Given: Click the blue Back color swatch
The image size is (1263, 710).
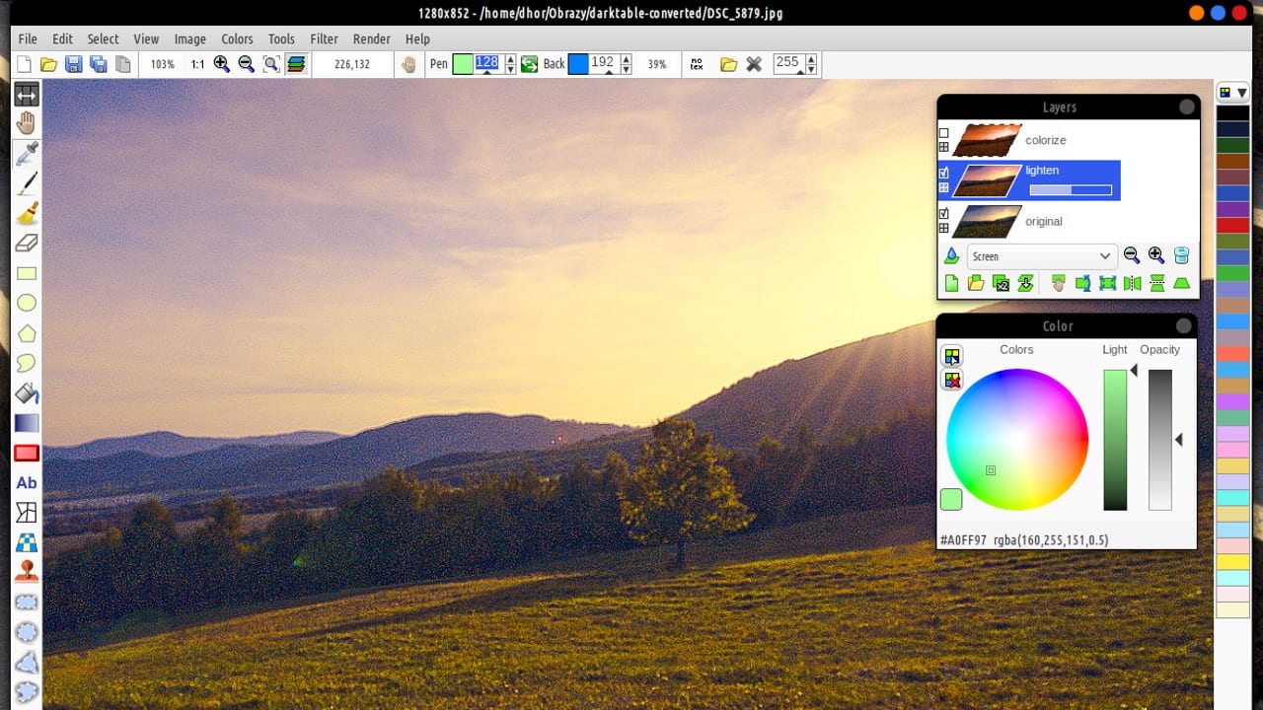Looking at the screenshot, I should coord(578,64).
